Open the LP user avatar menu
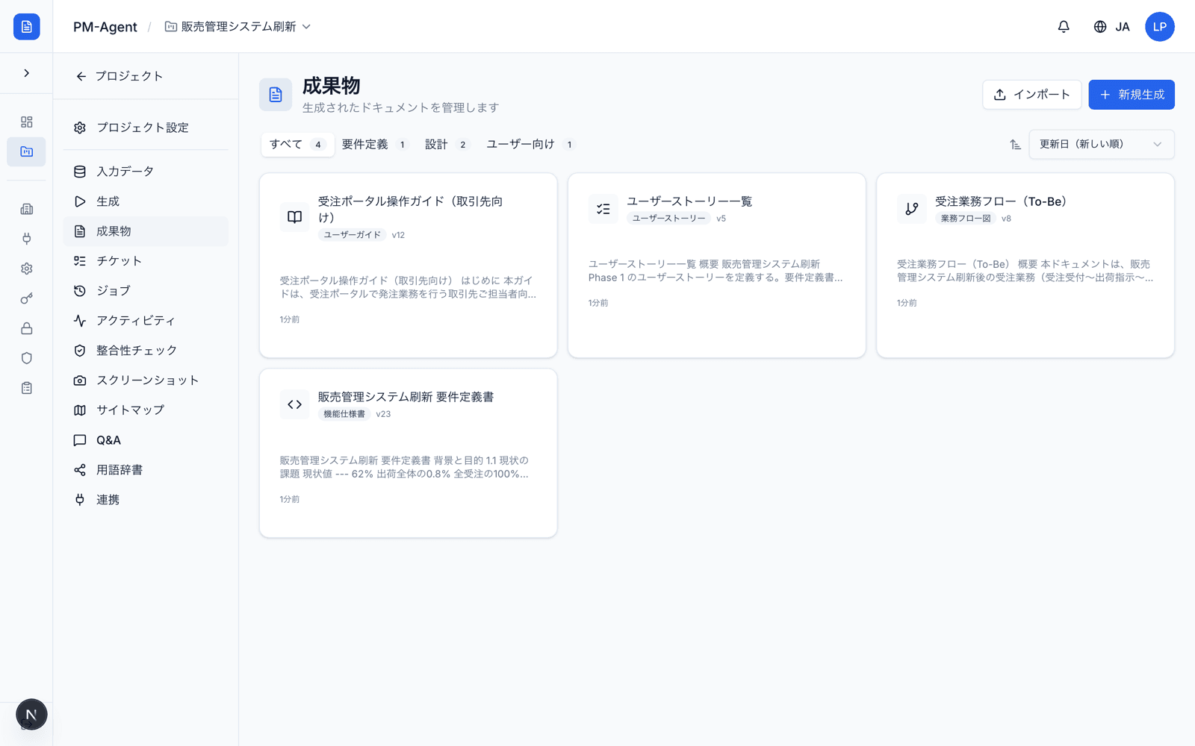Image resolution: width=1195 pixels, height=746 pixels. [1160, 27]
